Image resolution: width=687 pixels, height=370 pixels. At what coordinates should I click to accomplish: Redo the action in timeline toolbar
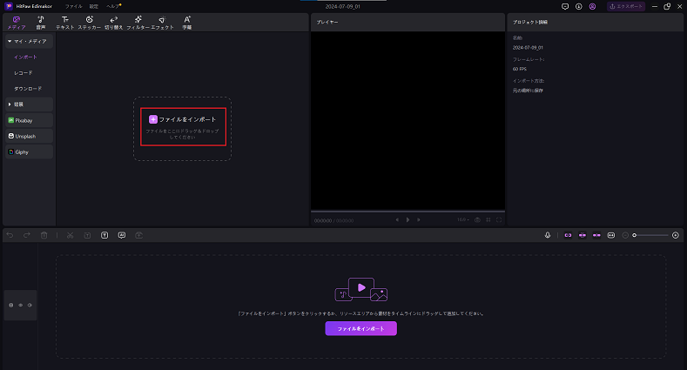point(27,236)
